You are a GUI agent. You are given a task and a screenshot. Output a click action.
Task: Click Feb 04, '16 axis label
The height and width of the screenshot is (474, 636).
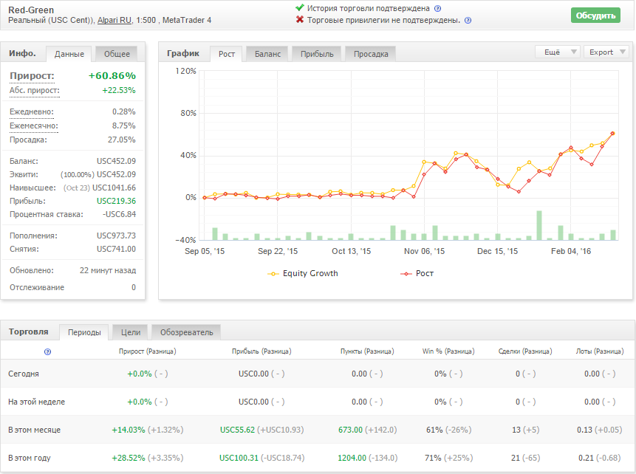click(x=571, y=251)
